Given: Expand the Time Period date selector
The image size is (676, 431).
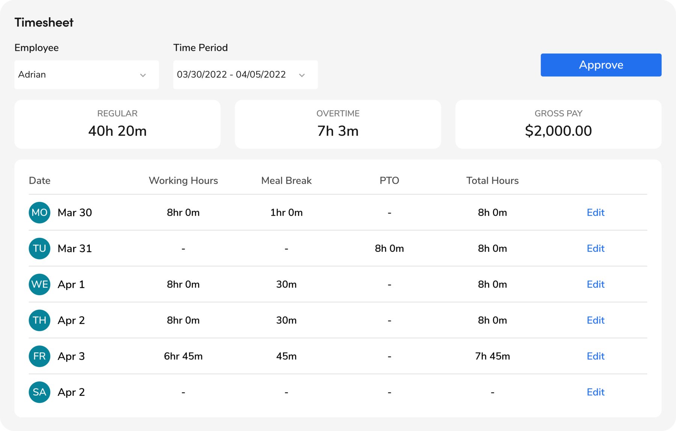Looking at the screenshot, I should point(245,74).
